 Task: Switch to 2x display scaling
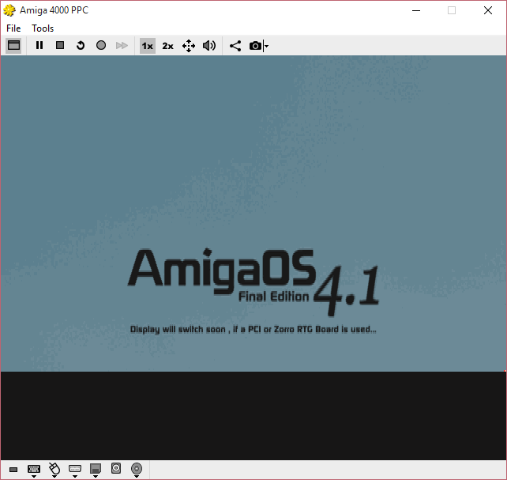(167, 46)
